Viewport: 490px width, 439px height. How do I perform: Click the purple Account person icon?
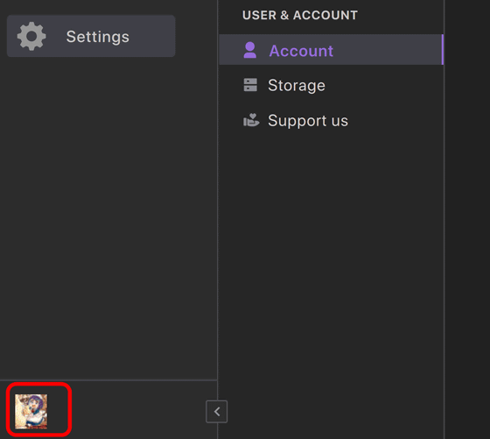250,50
